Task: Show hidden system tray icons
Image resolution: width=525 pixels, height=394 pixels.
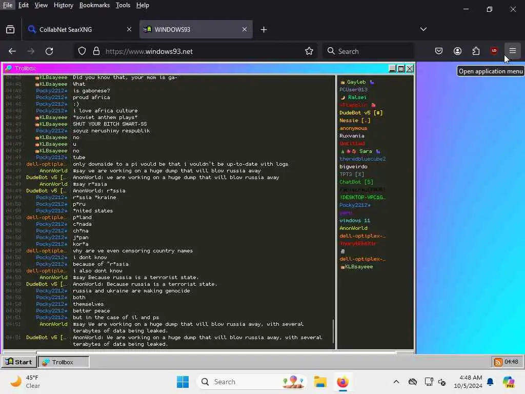Action: tap(396, 382)
